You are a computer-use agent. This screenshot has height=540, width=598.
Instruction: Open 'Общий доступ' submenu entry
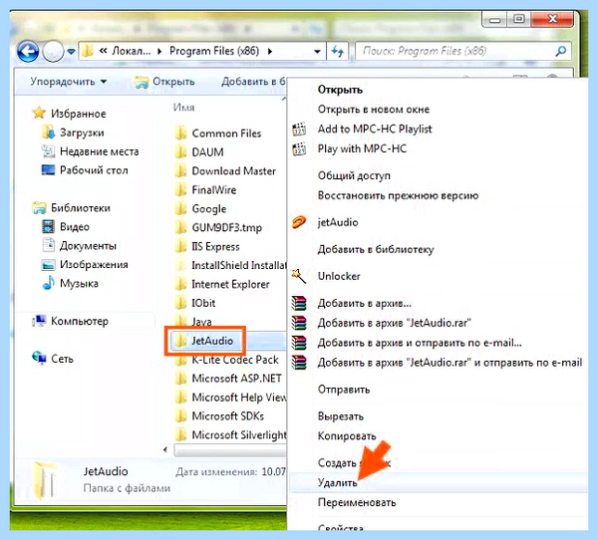(354, 175)
